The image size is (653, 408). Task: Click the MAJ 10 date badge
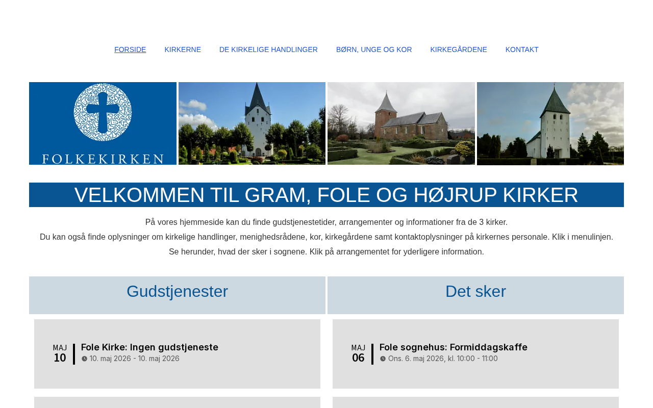click(60, 353)
